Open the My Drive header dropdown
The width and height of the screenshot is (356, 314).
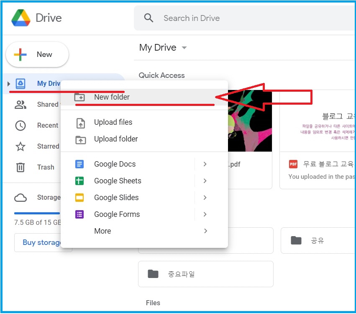[x=184, y=48]
